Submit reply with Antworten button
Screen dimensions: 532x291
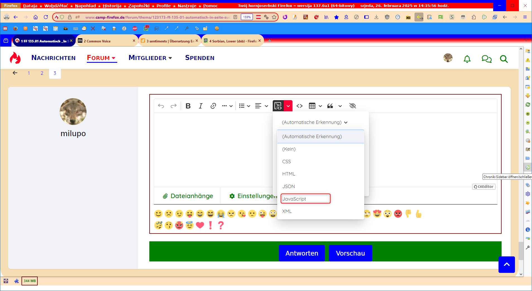point(302,253)
